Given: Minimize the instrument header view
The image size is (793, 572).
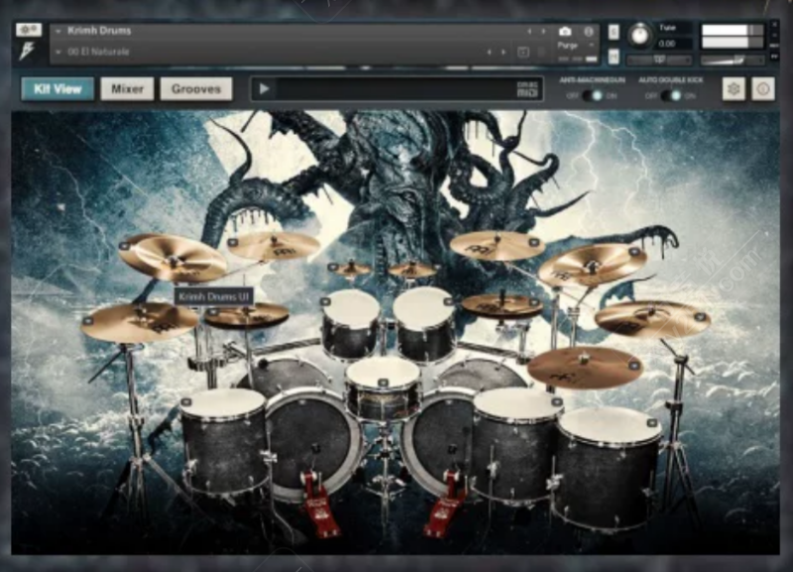Looking at the screenshot, I should [x=774, y=35].
